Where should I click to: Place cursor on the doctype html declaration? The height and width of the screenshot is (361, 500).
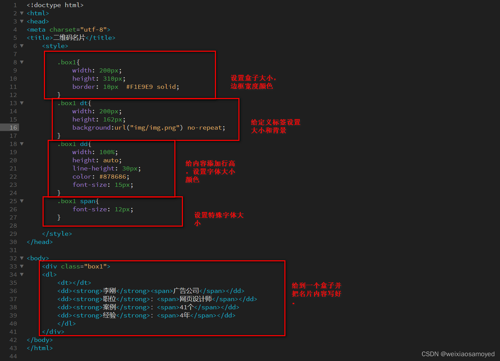tap(55, 5)
